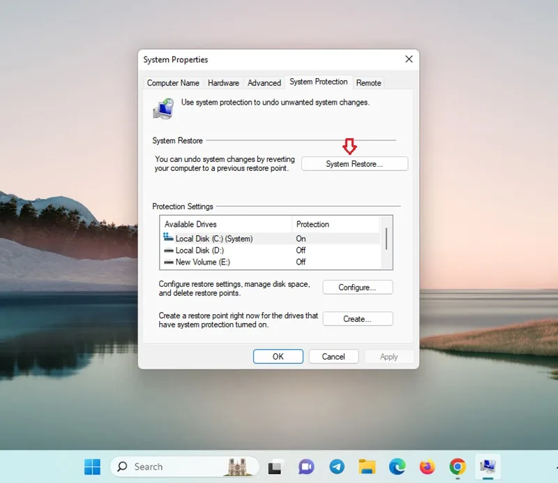
Task: Open Task View from the taskbar
Action: [275, 467]
